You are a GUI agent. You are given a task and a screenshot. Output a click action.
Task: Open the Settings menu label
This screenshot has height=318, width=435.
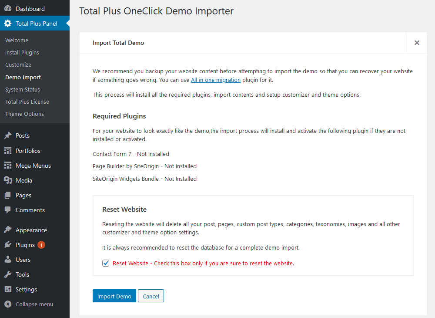tap(27, 289)
